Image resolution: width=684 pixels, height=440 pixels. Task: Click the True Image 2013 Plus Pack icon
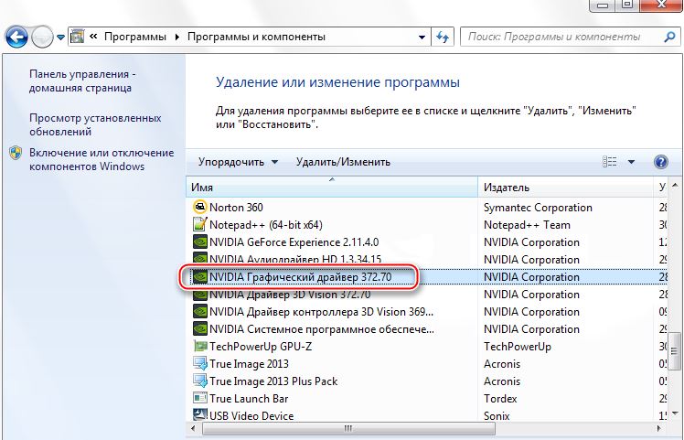(199, 381)
